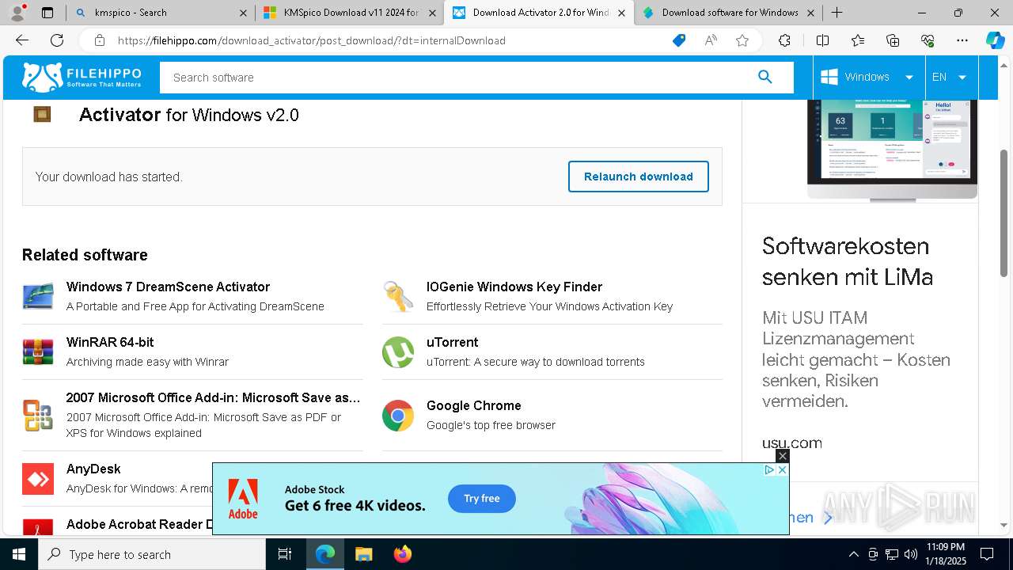Click the Edge profile avatar

click(17, 13)
